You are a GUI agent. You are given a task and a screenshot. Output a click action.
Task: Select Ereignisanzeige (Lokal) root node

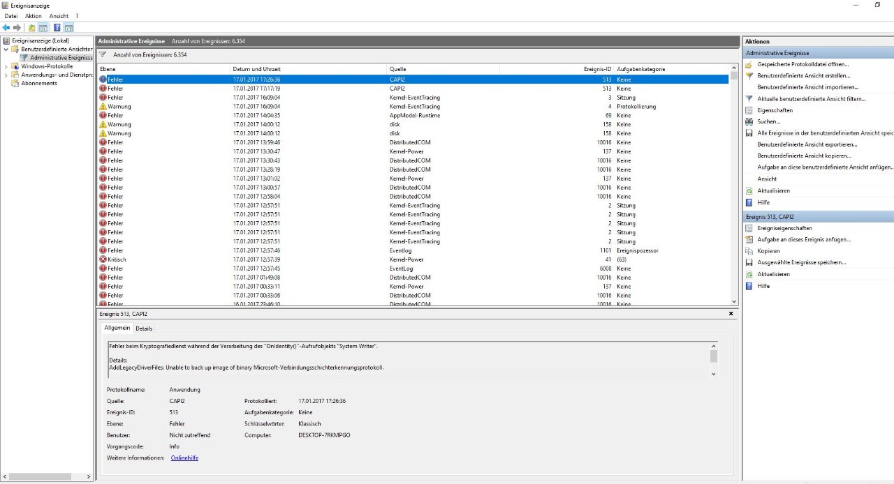tap(41, 41)
